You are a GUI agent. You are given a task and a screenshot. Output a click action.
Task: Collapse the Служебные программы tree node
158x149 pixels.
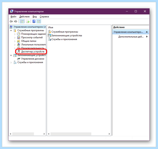click(11, 30)
